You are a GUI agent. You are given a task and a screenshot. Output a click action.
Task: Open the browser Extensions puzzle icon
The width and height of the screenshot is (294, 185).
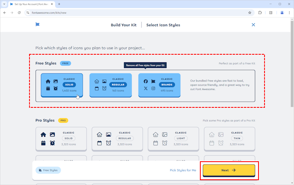pyautogui.click(x=260, y=12)
